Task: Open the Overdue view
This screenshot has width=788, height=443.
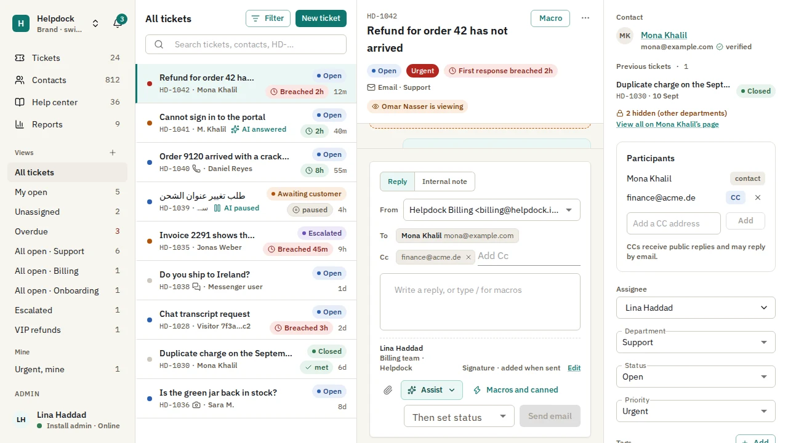Action: 67,231
